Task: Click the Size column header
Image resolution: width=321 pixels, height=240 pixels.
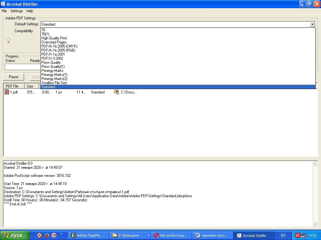Action: click(x=32, y=86)
